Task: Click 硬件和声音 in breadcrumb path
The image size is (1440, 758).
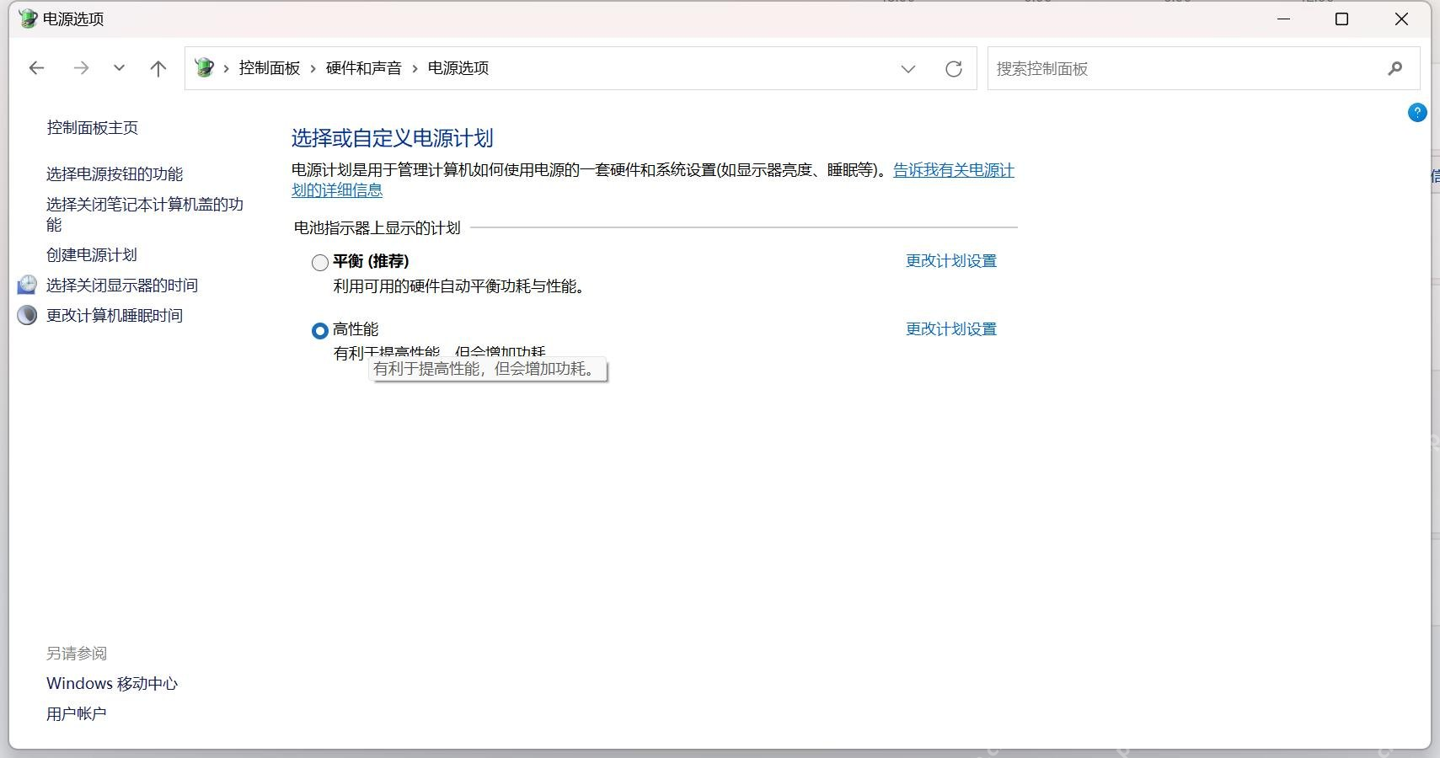Action: click(364, 68)
